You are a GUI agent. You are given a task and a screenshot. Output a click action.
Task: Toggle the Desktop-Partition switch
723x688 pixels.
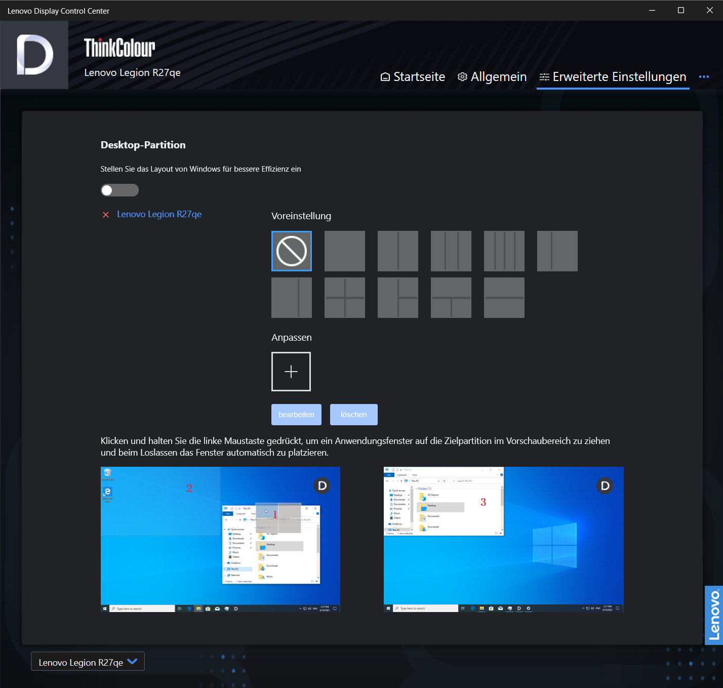point(119,190)
